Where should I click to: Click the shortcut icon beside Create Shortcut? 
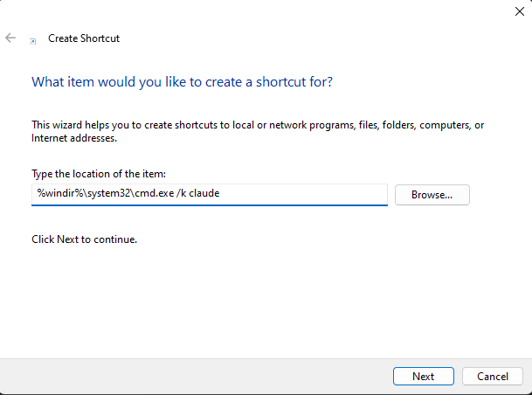[x=33, y=40]
